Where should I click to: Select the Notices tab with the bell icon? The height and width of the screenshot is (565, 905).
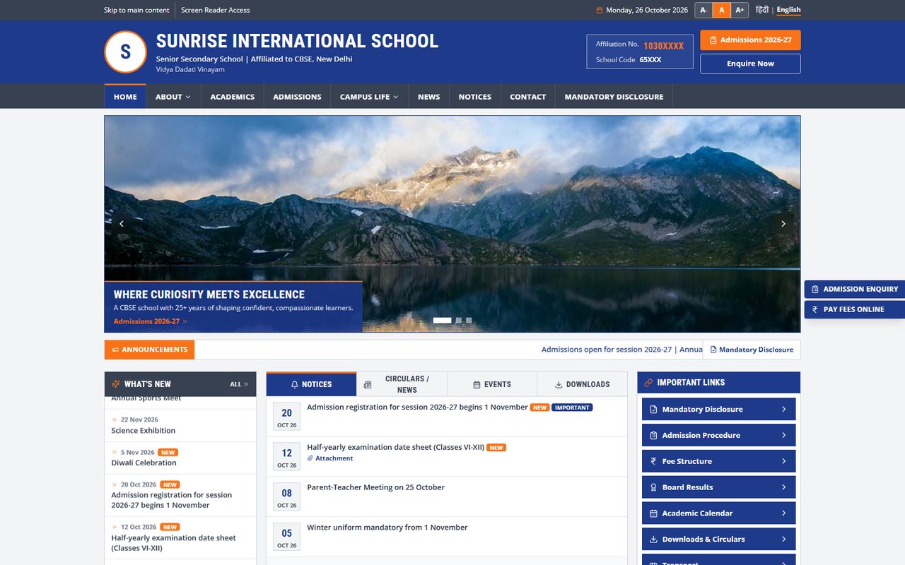coord(311,384)
